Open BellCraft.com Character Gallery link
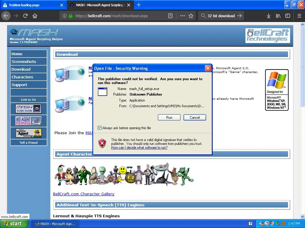This screenshot has width=305, height=228. point(84,194)
